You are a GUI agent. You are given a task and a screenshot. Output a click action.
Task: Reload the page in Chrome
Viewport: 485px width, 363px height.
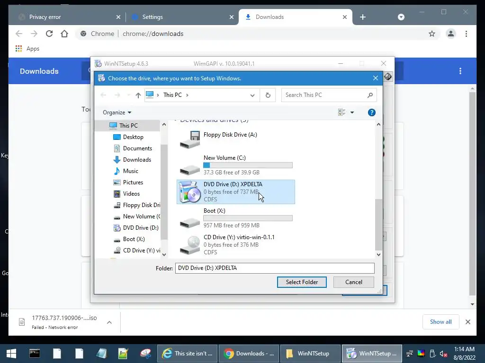[x=49, y=34]
